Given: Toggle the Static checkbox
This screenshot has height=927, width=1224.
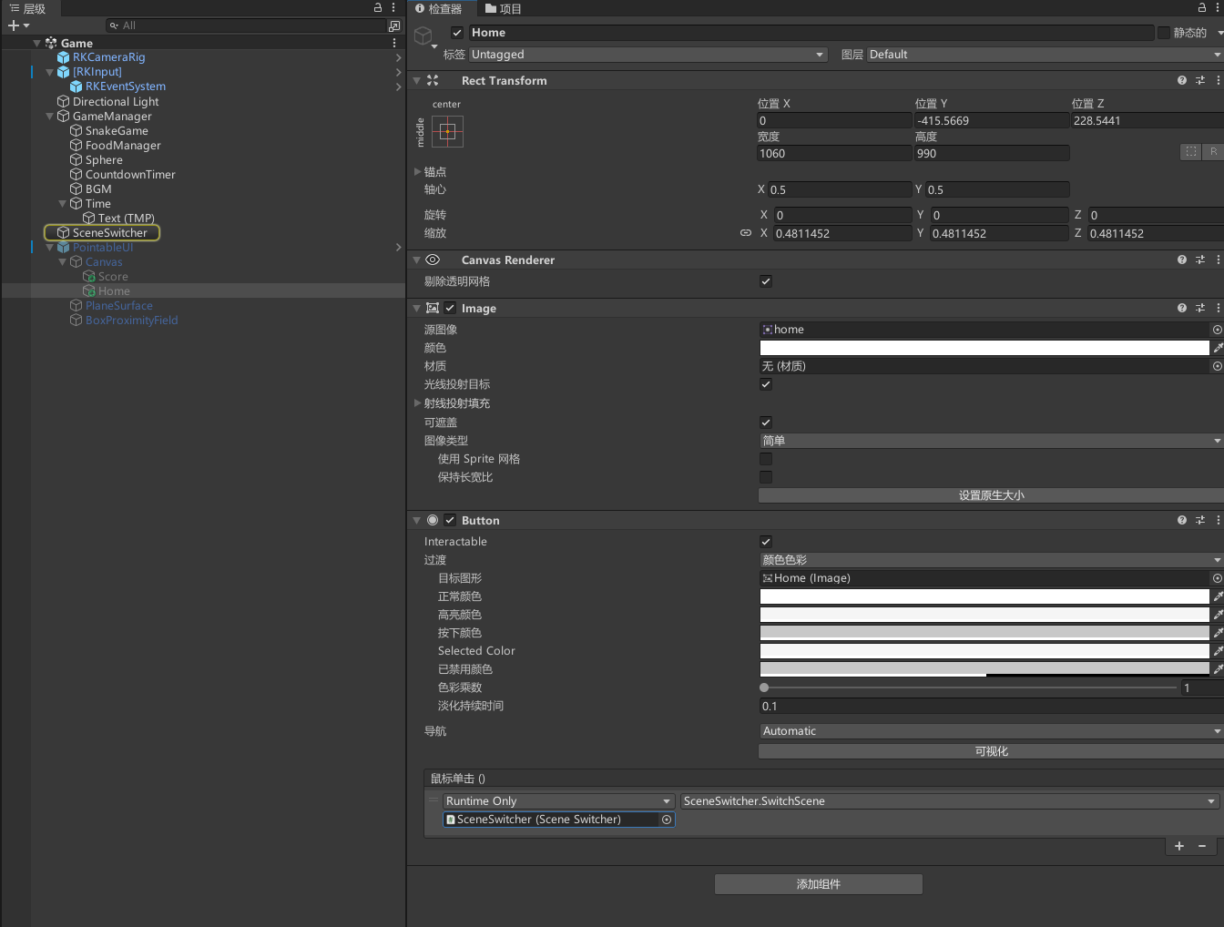Looking at the screenshot, I should [1163, 33].
